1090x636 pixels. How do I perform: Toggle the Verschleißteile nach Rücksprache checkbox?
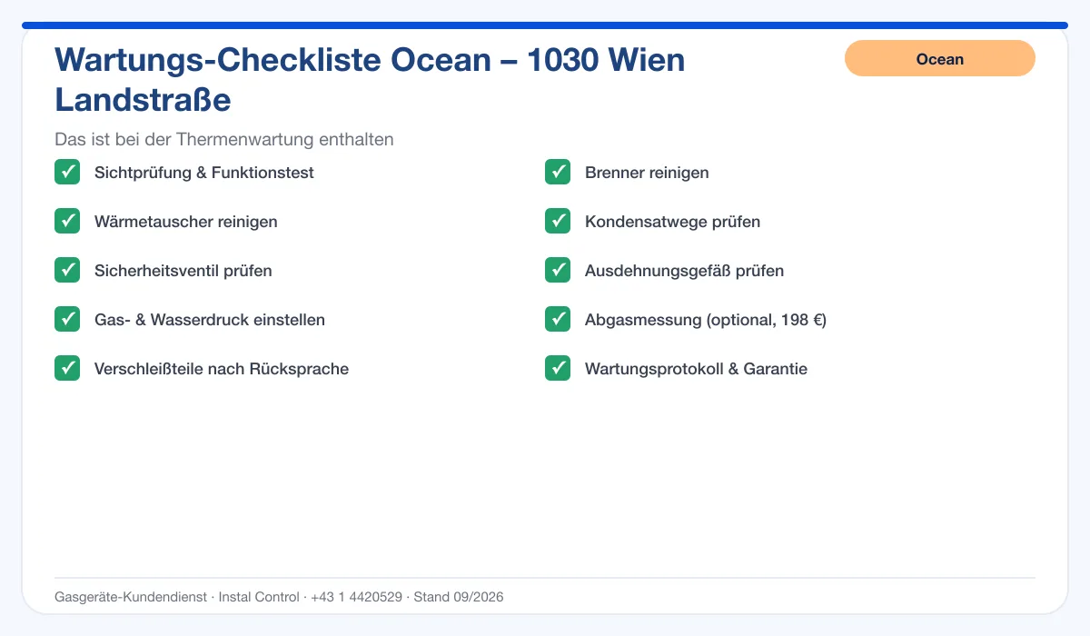pos(67,368)
